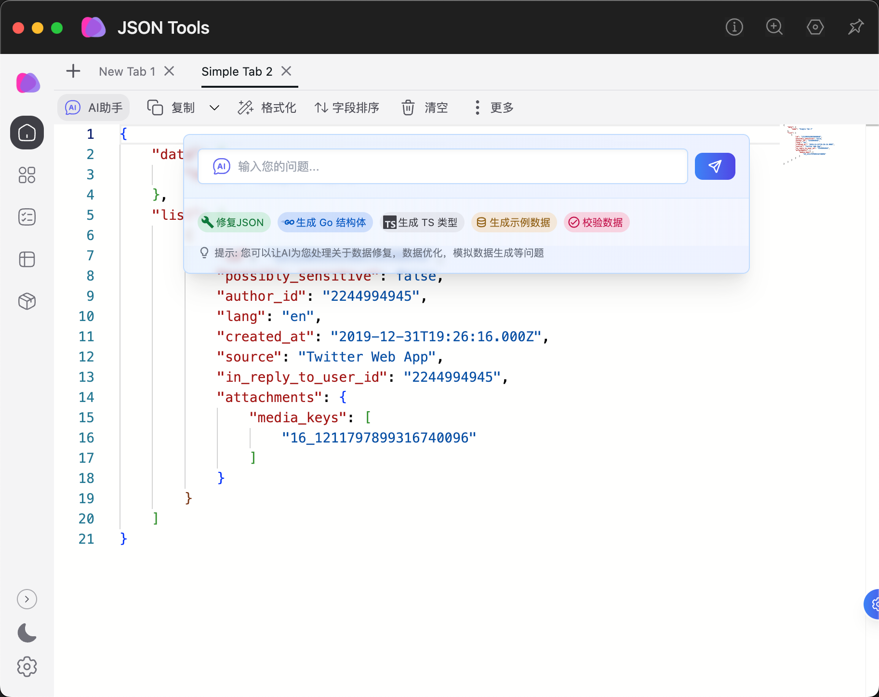The width and height of the screenshot is (879, 697).
Task: Click the "created_at" key in editor
Action: [x=266, y=336]
